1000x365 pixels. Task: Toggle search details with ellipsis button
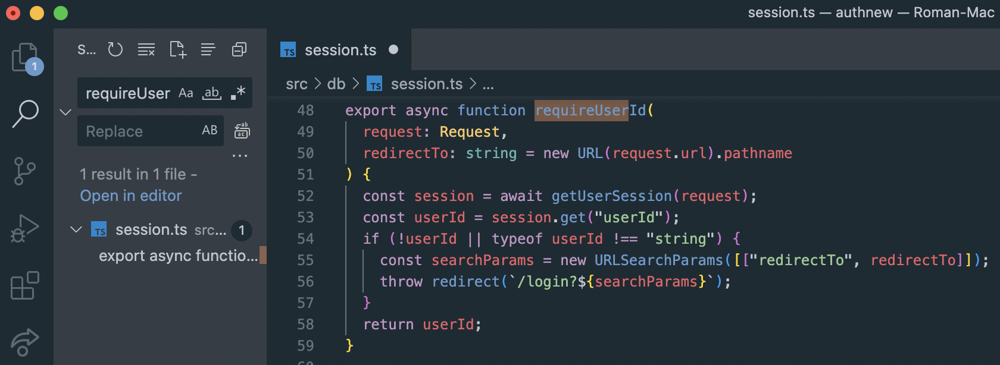point(240,156)
